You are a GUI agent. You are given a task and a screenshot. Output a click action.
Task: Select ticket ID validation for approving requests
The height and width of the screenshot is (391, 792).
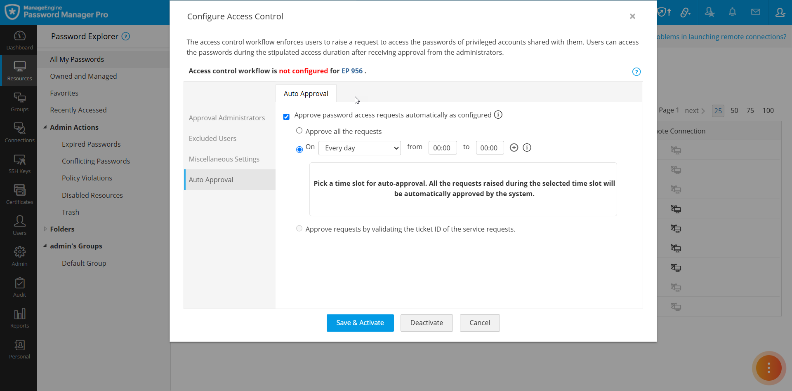point(299,229)
